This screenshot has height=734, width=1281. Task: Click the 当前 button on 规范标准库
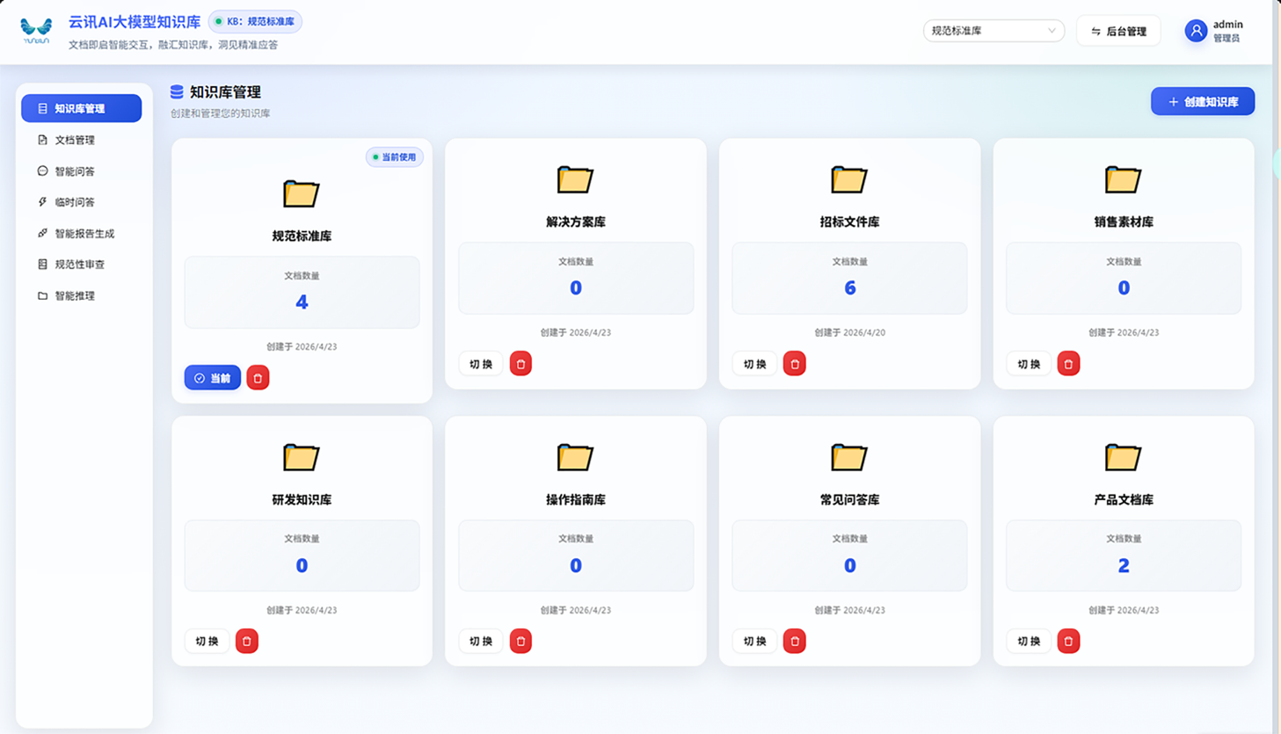[212, 378]
